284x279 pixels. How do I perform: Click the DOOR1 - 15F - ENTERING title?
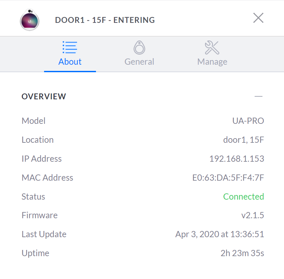(105, 20)
